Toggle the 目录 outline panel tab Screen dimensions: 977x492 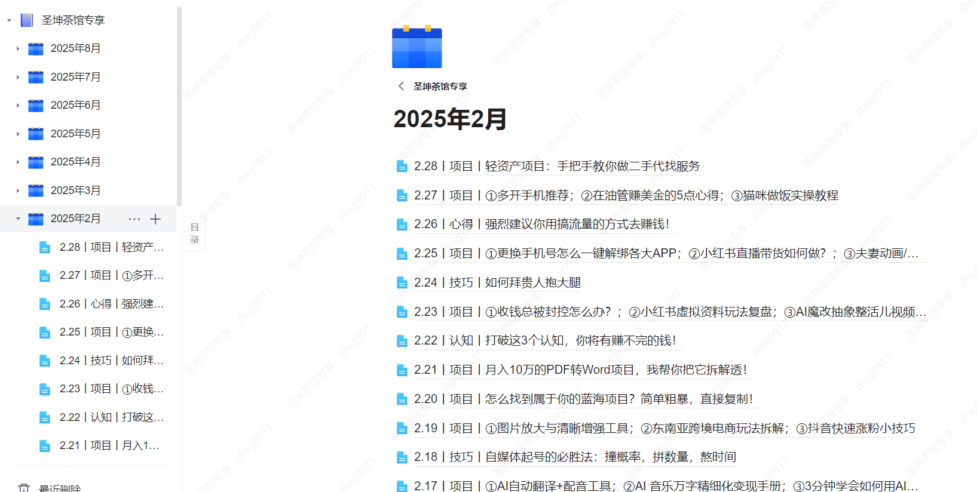194,233
